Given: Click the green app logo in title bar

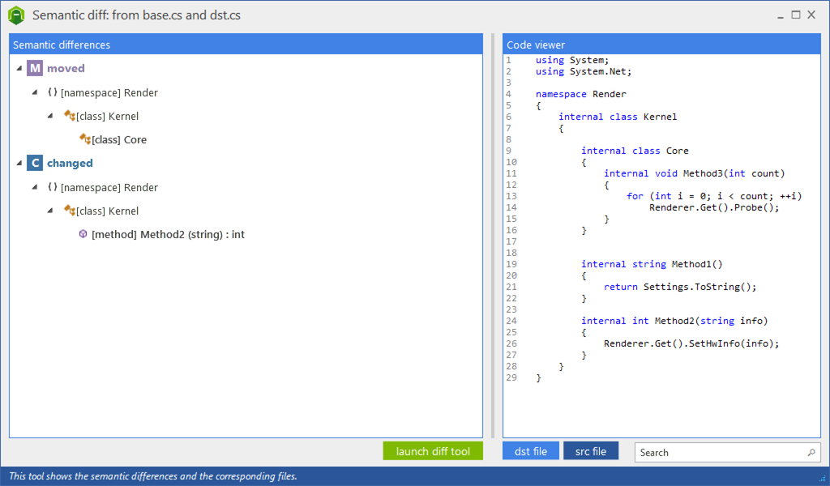Looking at the screenshot, I should pyautogui.click(x=16, y=15).
